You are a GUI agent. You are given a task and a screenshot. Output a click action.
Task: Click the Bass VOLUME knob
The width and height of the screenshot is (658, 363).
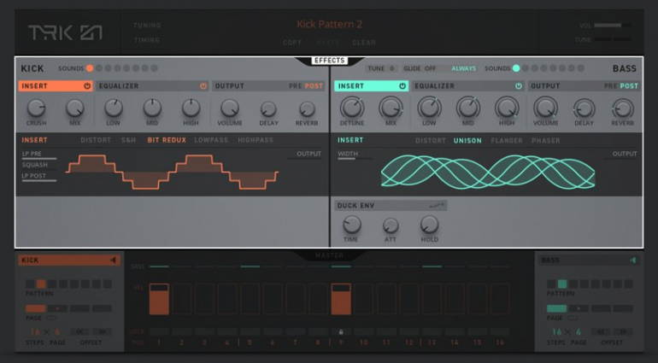545,108
